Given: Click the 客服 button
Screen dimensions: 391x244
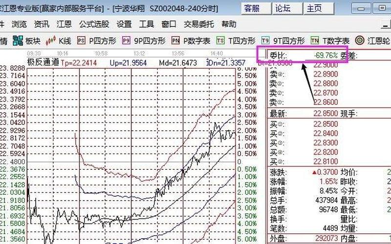Looking at the screenshot, I should pyautogui.click(x=256, y=8).
